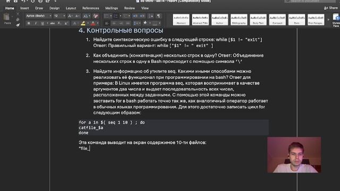
Task: Click the Numbering list icon
Action: [116, 16]
